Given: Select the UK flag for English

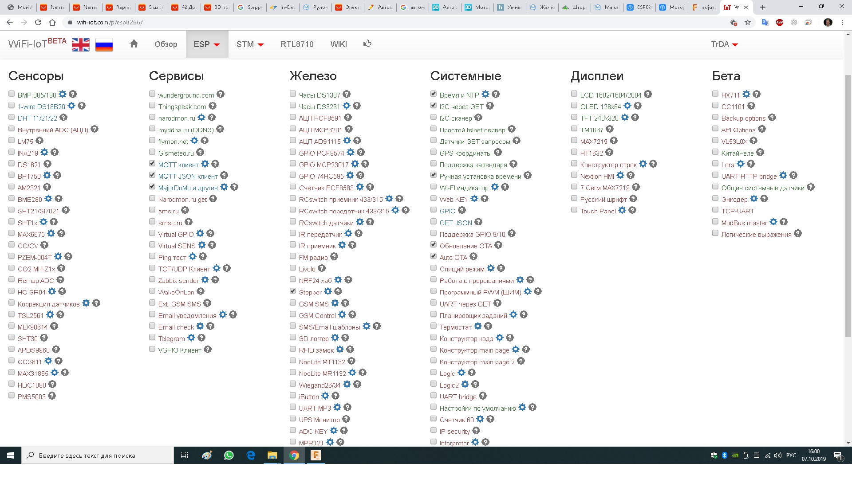Looking at the screenshot, I should [81, 45].
